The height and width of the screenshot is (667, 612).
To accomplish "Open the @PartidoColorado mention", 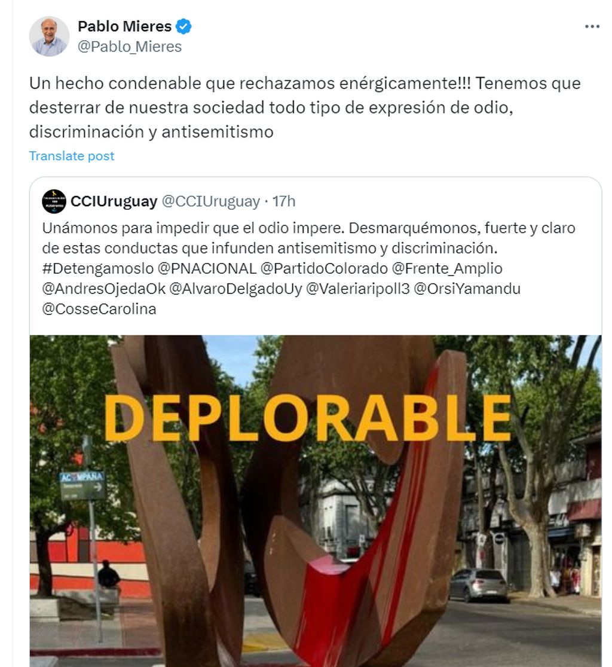I will [324, 268].
